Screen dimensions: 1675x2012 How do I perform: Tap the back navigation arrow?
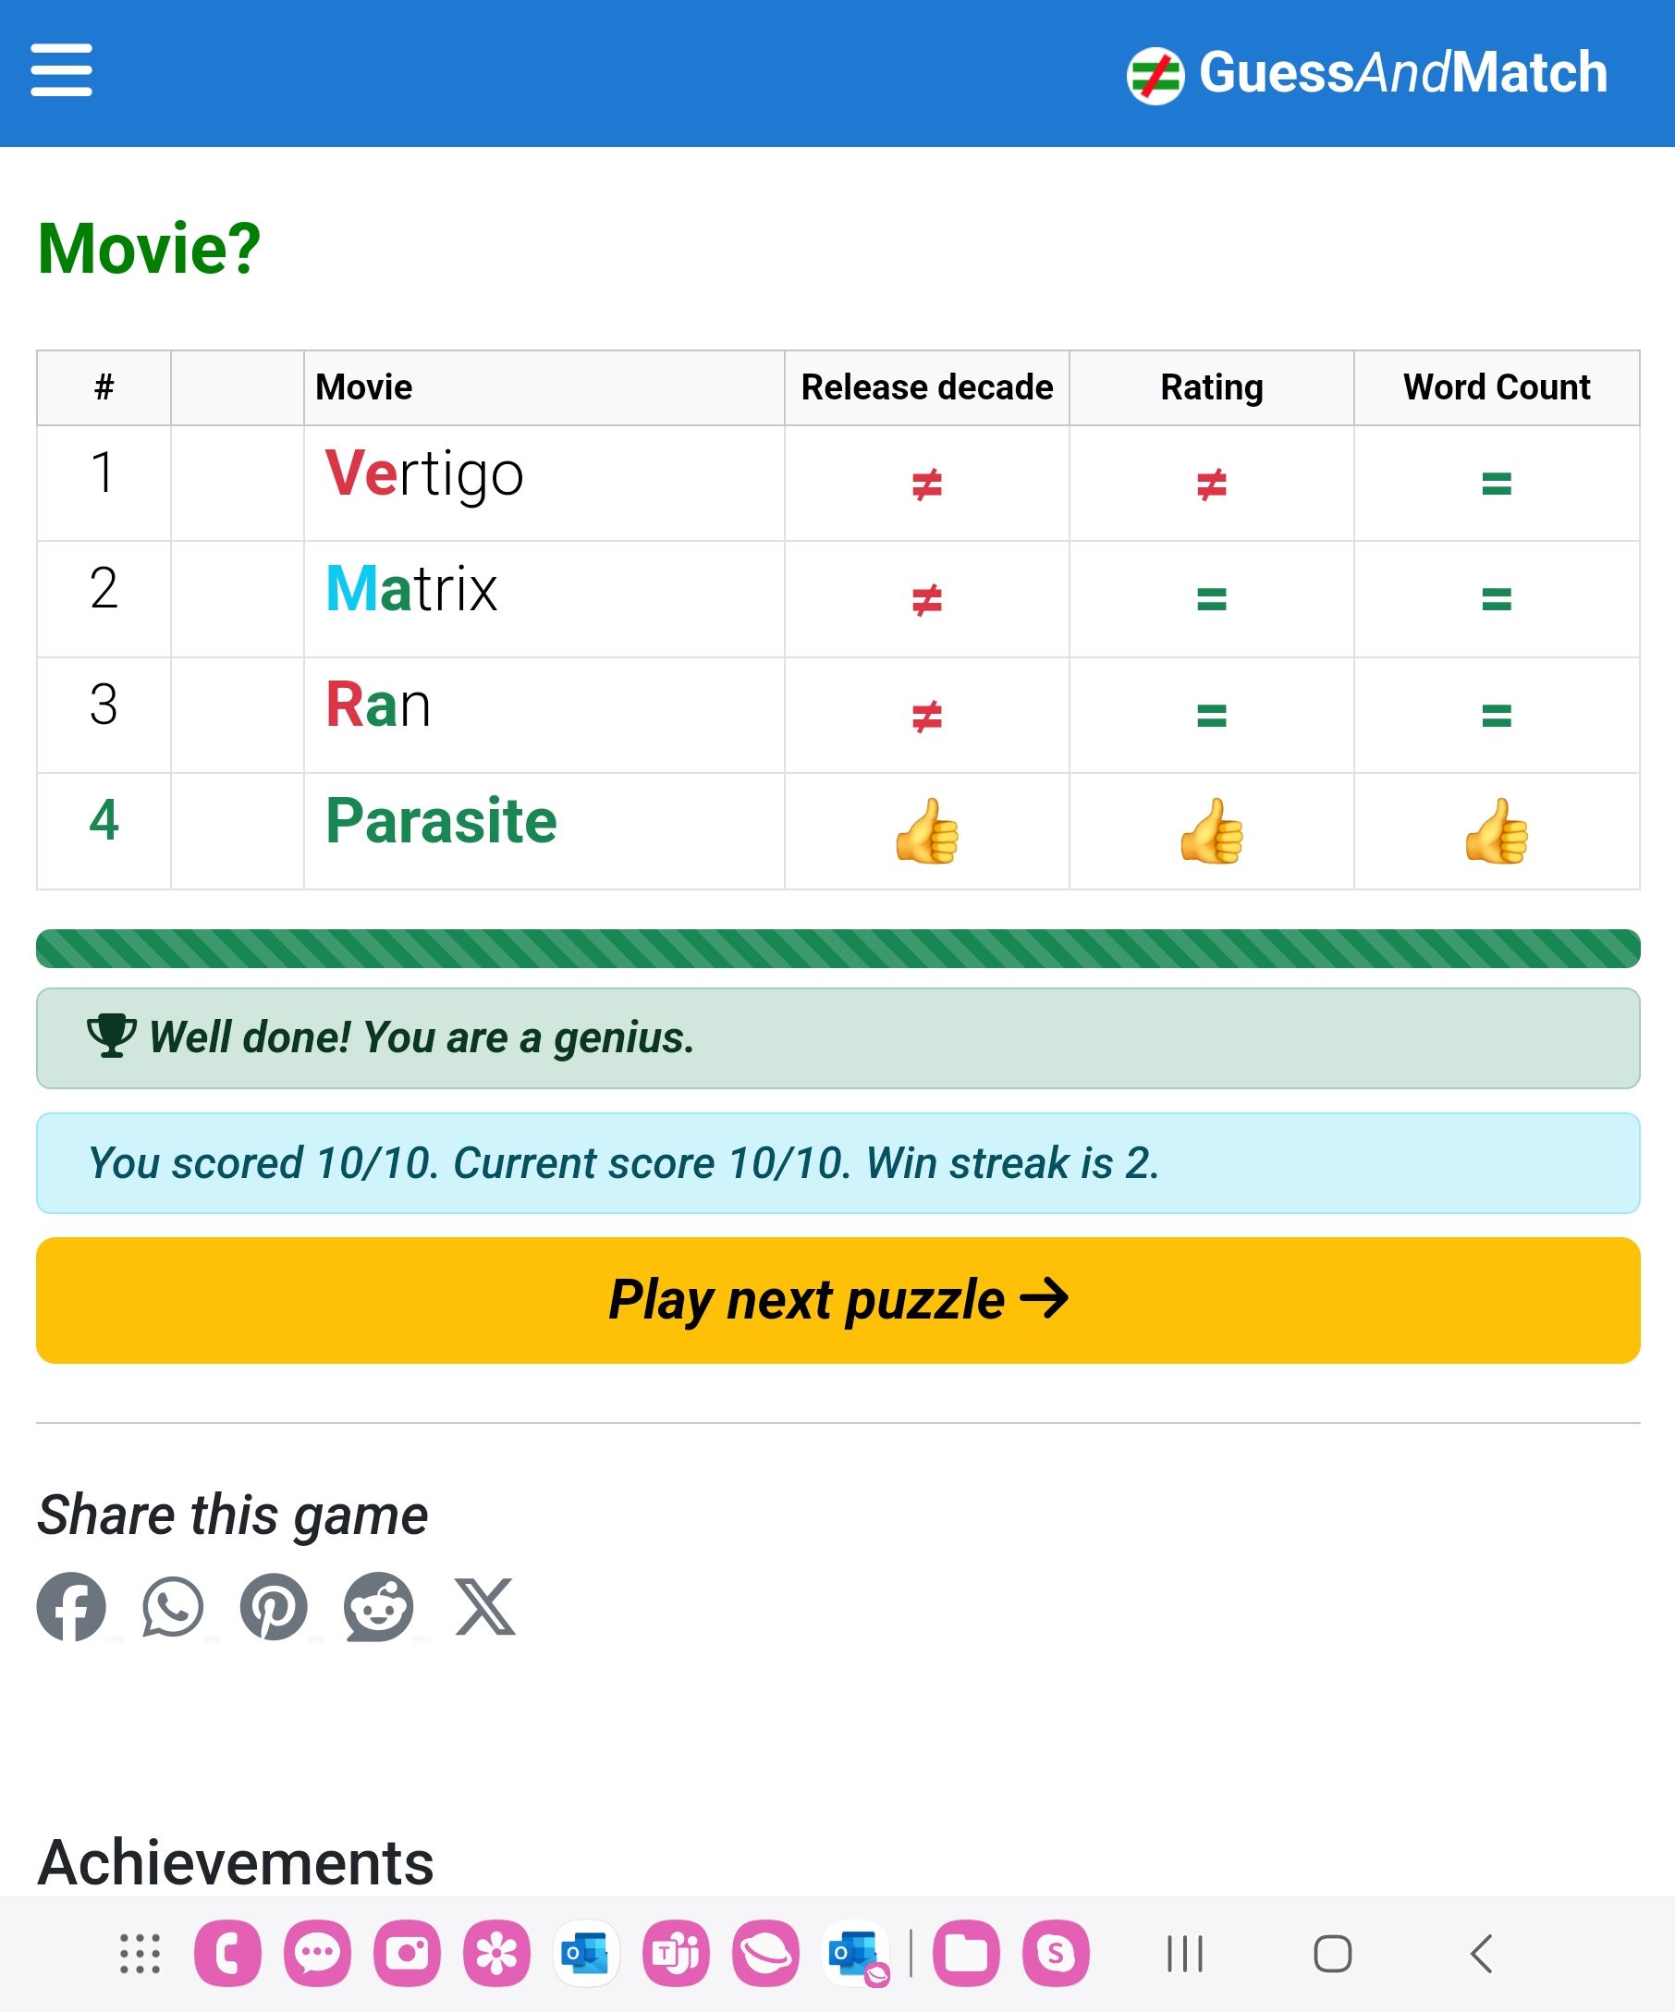(x=1481, y=1954)
